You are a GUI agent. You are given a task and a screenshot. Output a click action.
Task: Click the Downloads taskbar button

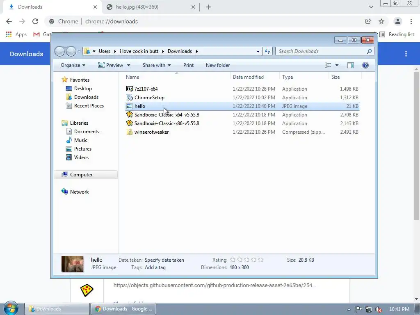57,309
